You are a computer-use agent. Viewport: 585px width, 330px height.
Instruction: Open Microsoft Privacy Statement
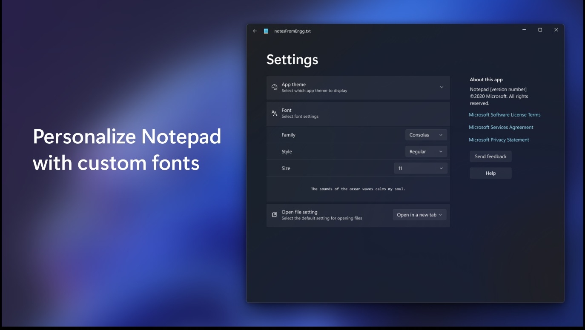point(499,139)
